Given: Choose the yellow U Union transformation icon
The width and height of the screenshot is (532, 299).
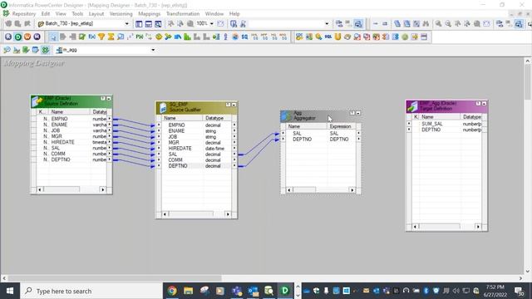Looking at the screenshot, I should [337, 37].
